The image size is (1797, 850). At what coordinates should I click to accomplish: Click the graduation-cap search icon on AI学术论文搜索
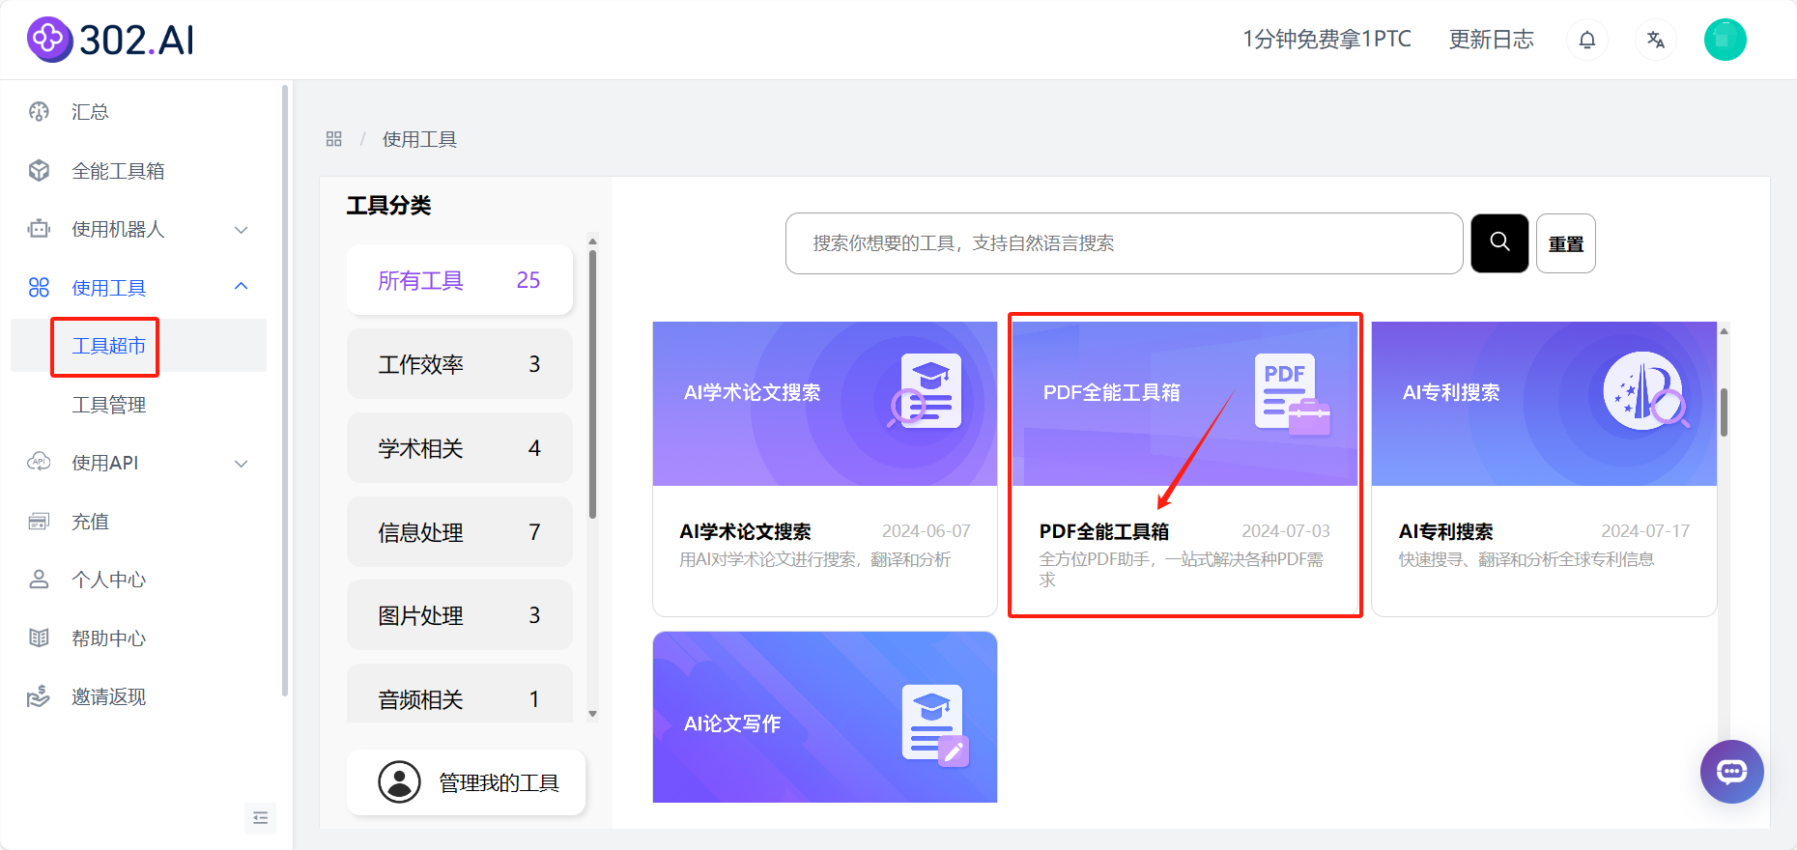925,391
